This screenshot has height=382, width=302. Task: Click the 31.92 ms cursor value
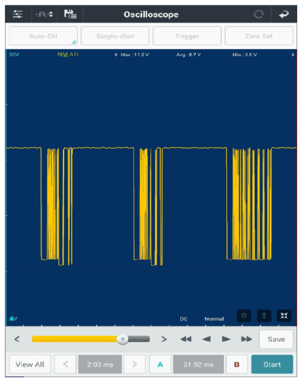point(199,364)
